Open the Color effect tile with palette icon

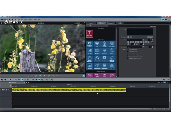(97, 44)
